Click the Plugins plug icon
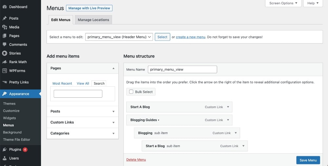Viewport: 328px width, 166px height. (5, 149)
